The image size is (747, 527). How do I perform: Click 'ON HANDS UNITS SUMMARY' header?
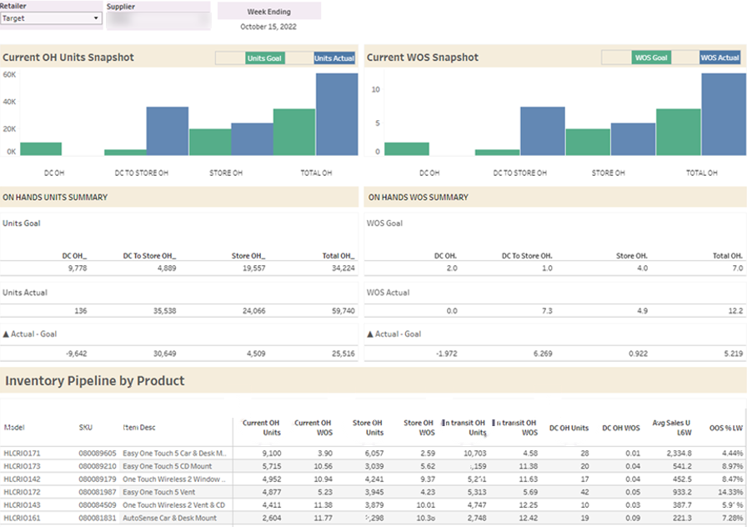pyautogui.click(x=55, y=198)
